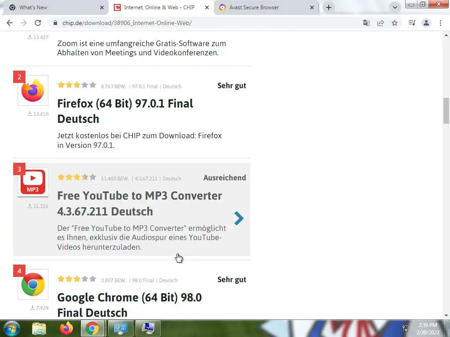
Task: Open the profile avatar menu
Action: click(426, 23)
